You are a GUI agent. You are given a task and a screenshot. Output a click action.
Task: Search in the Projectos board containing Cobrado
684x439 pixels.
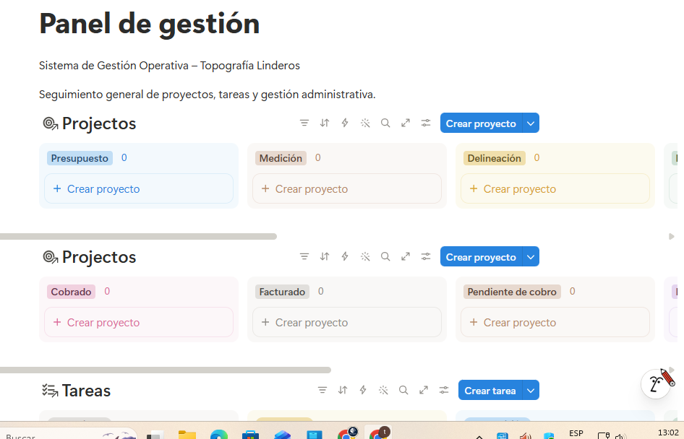(x=385, y=257)
